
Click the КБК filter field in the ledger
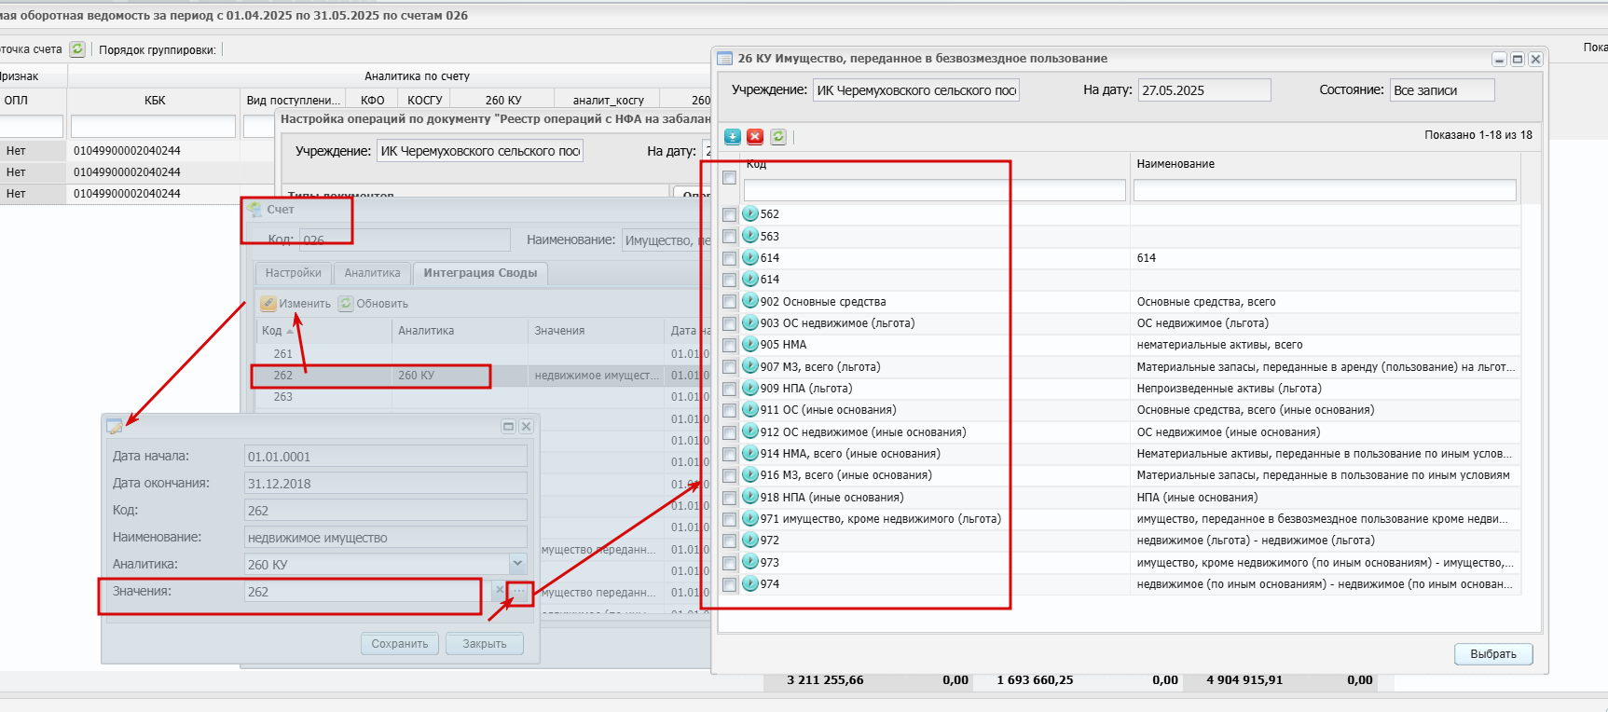(x=154, y=126)
